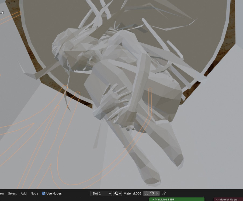Disable the Use Nodes checkbox
243x201 pixels.
pos(44,193)
